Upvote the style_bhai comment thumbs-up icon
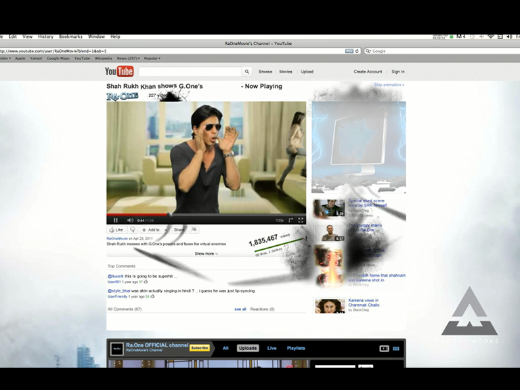Image resolution: width=520 pixels, height=390 pixels. (152, 296)
